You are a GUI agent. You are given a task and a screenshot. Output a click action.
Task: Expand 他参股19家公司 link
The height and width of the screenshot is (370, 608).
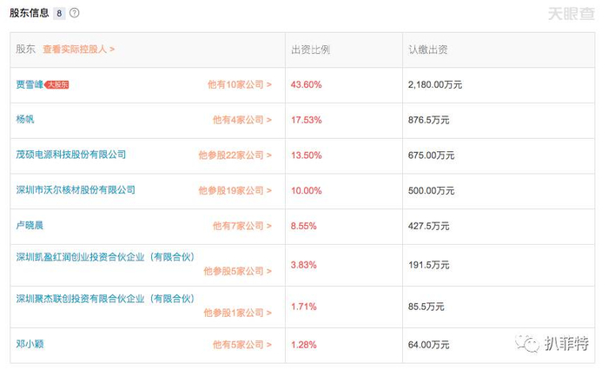tap(235, 190)
